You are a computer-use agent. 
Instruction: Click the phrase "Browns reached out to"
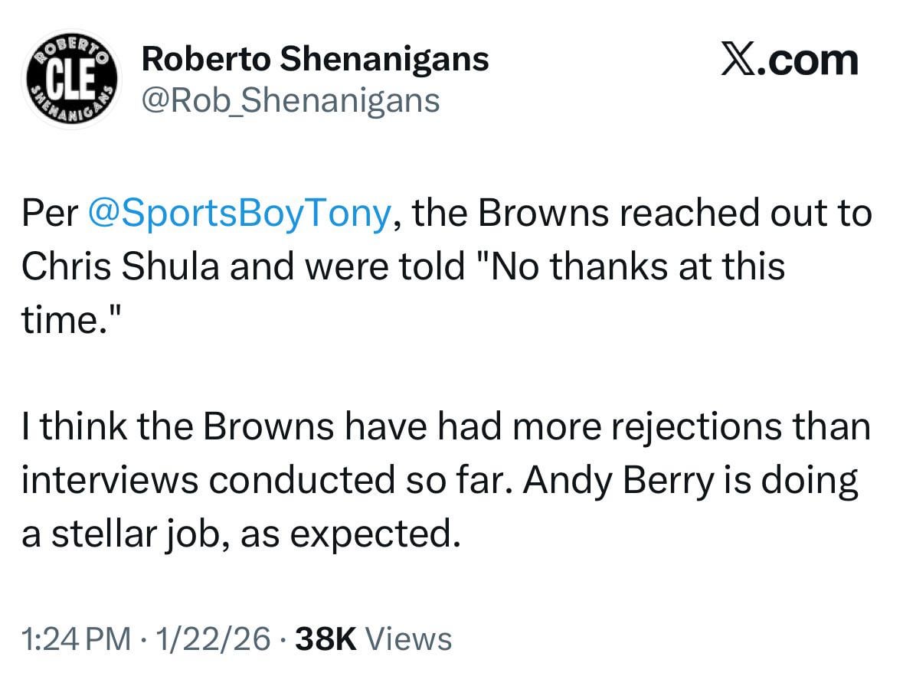[676, 214]
